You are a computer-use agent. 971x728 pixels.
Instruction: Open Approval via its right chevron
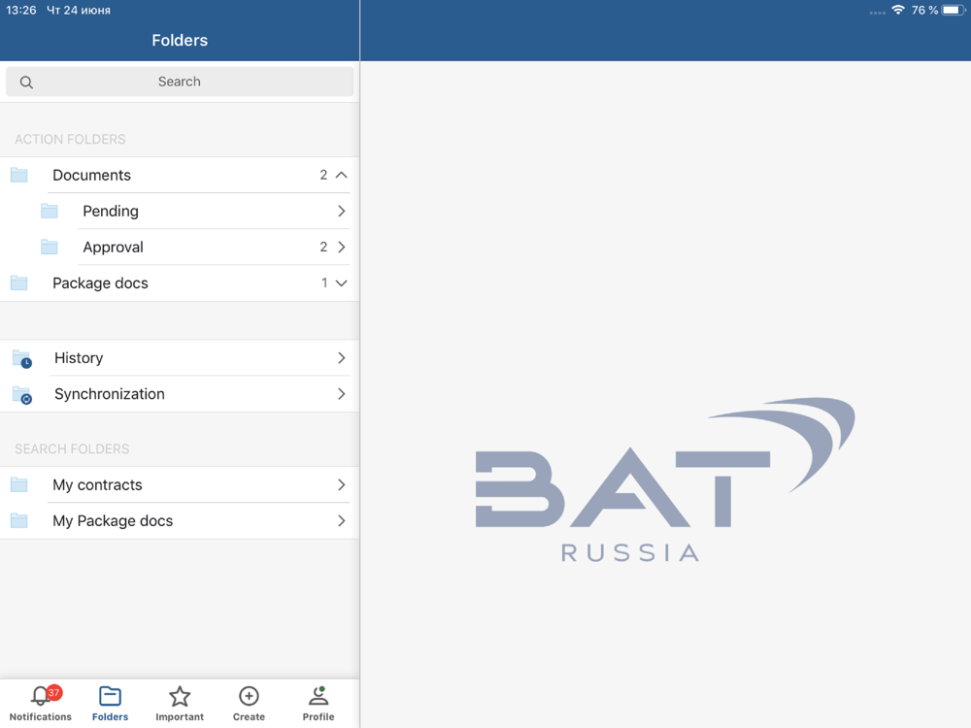pyautogui.click(x=341, y=247)
